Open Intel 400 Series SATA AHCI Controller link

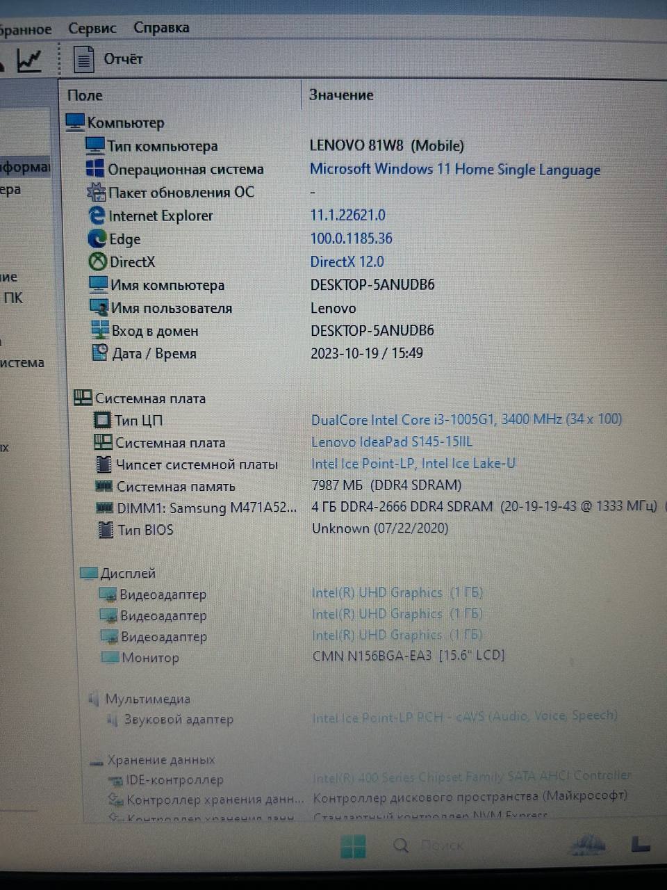(472, 776)
